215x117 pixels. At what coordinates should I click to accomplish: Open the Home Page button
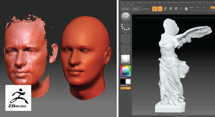pyautogui.click(x=125, y=9)
